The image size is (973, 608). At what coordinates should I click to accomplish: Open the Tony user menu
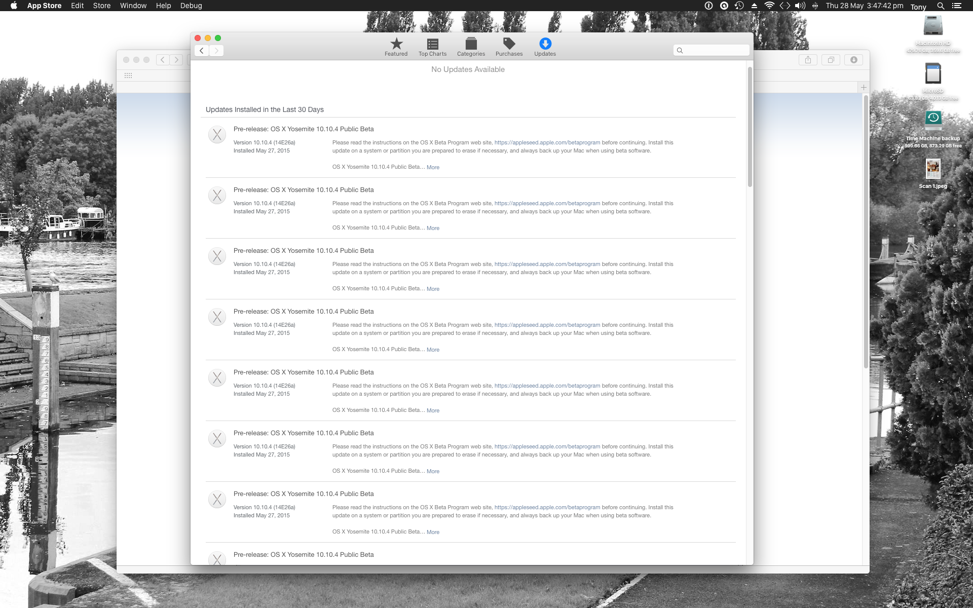coord(918,7)
